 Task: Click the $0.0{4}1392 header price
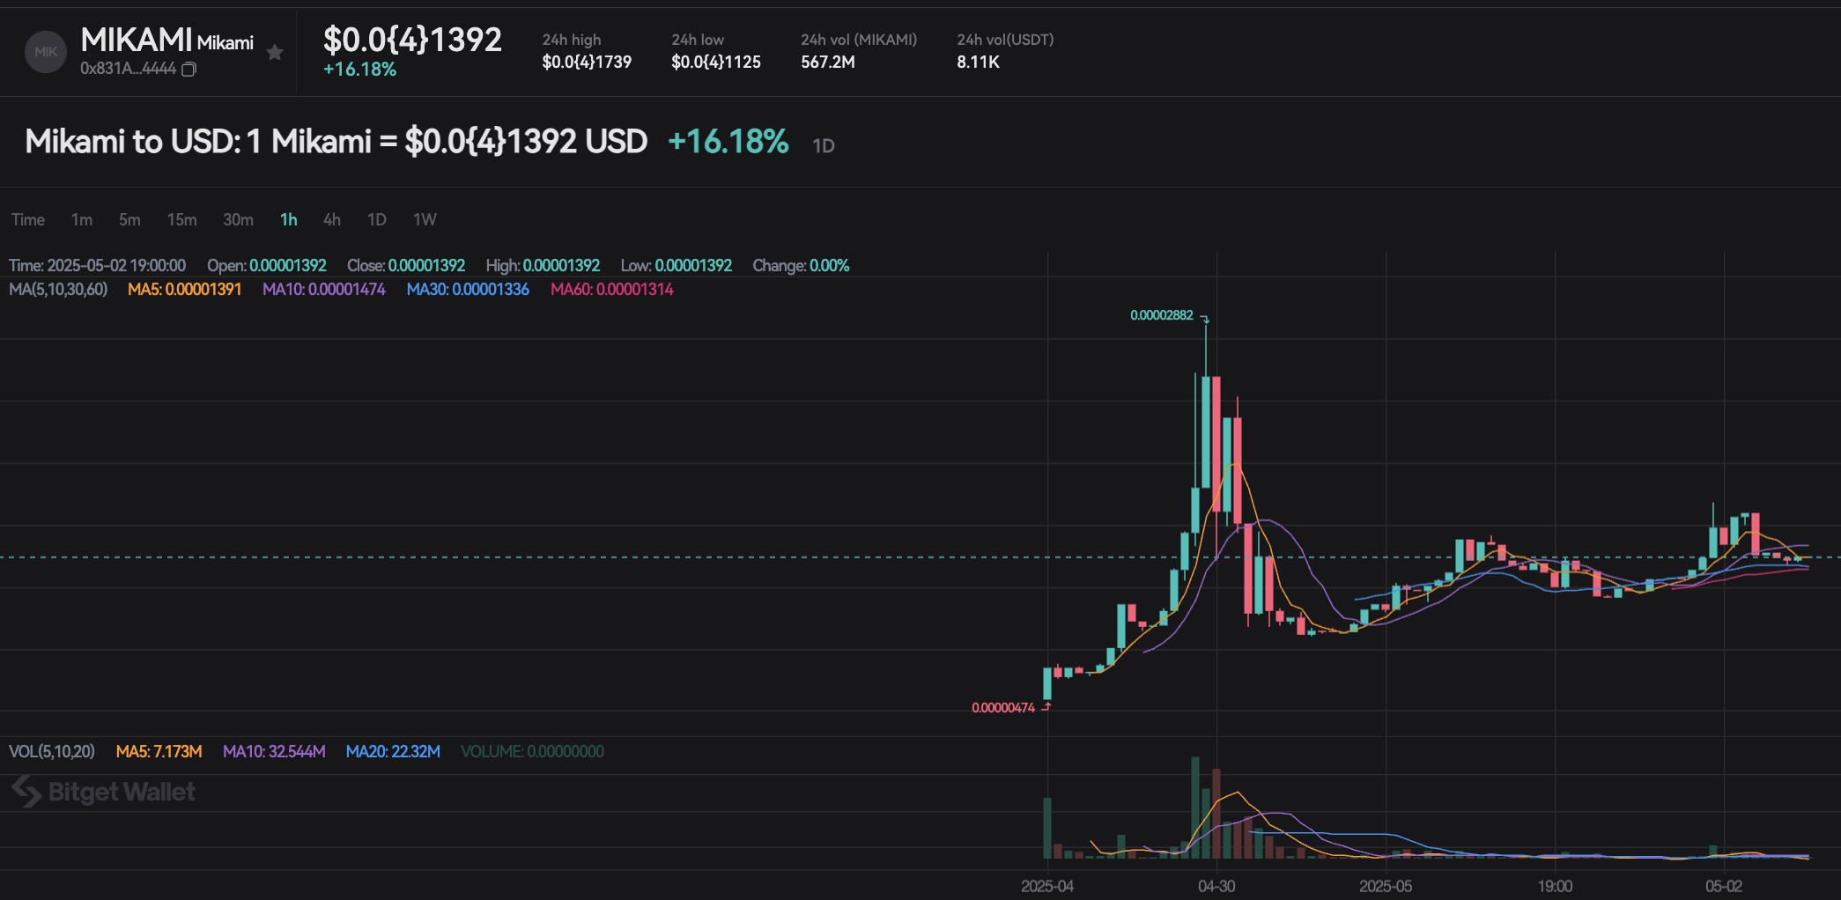(x=412, y=40)
